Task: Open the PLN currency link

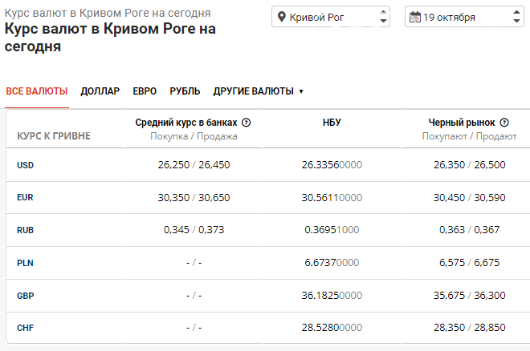Action: (x=25, y=263)
